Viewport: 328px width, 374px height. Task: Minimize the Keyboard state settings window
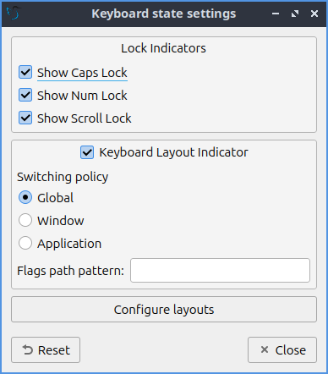point(276,14)
